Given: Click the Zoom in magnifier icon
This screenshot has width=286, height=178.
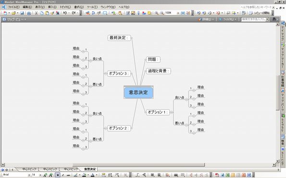Looking at the screenshot, I should [157, 13].
